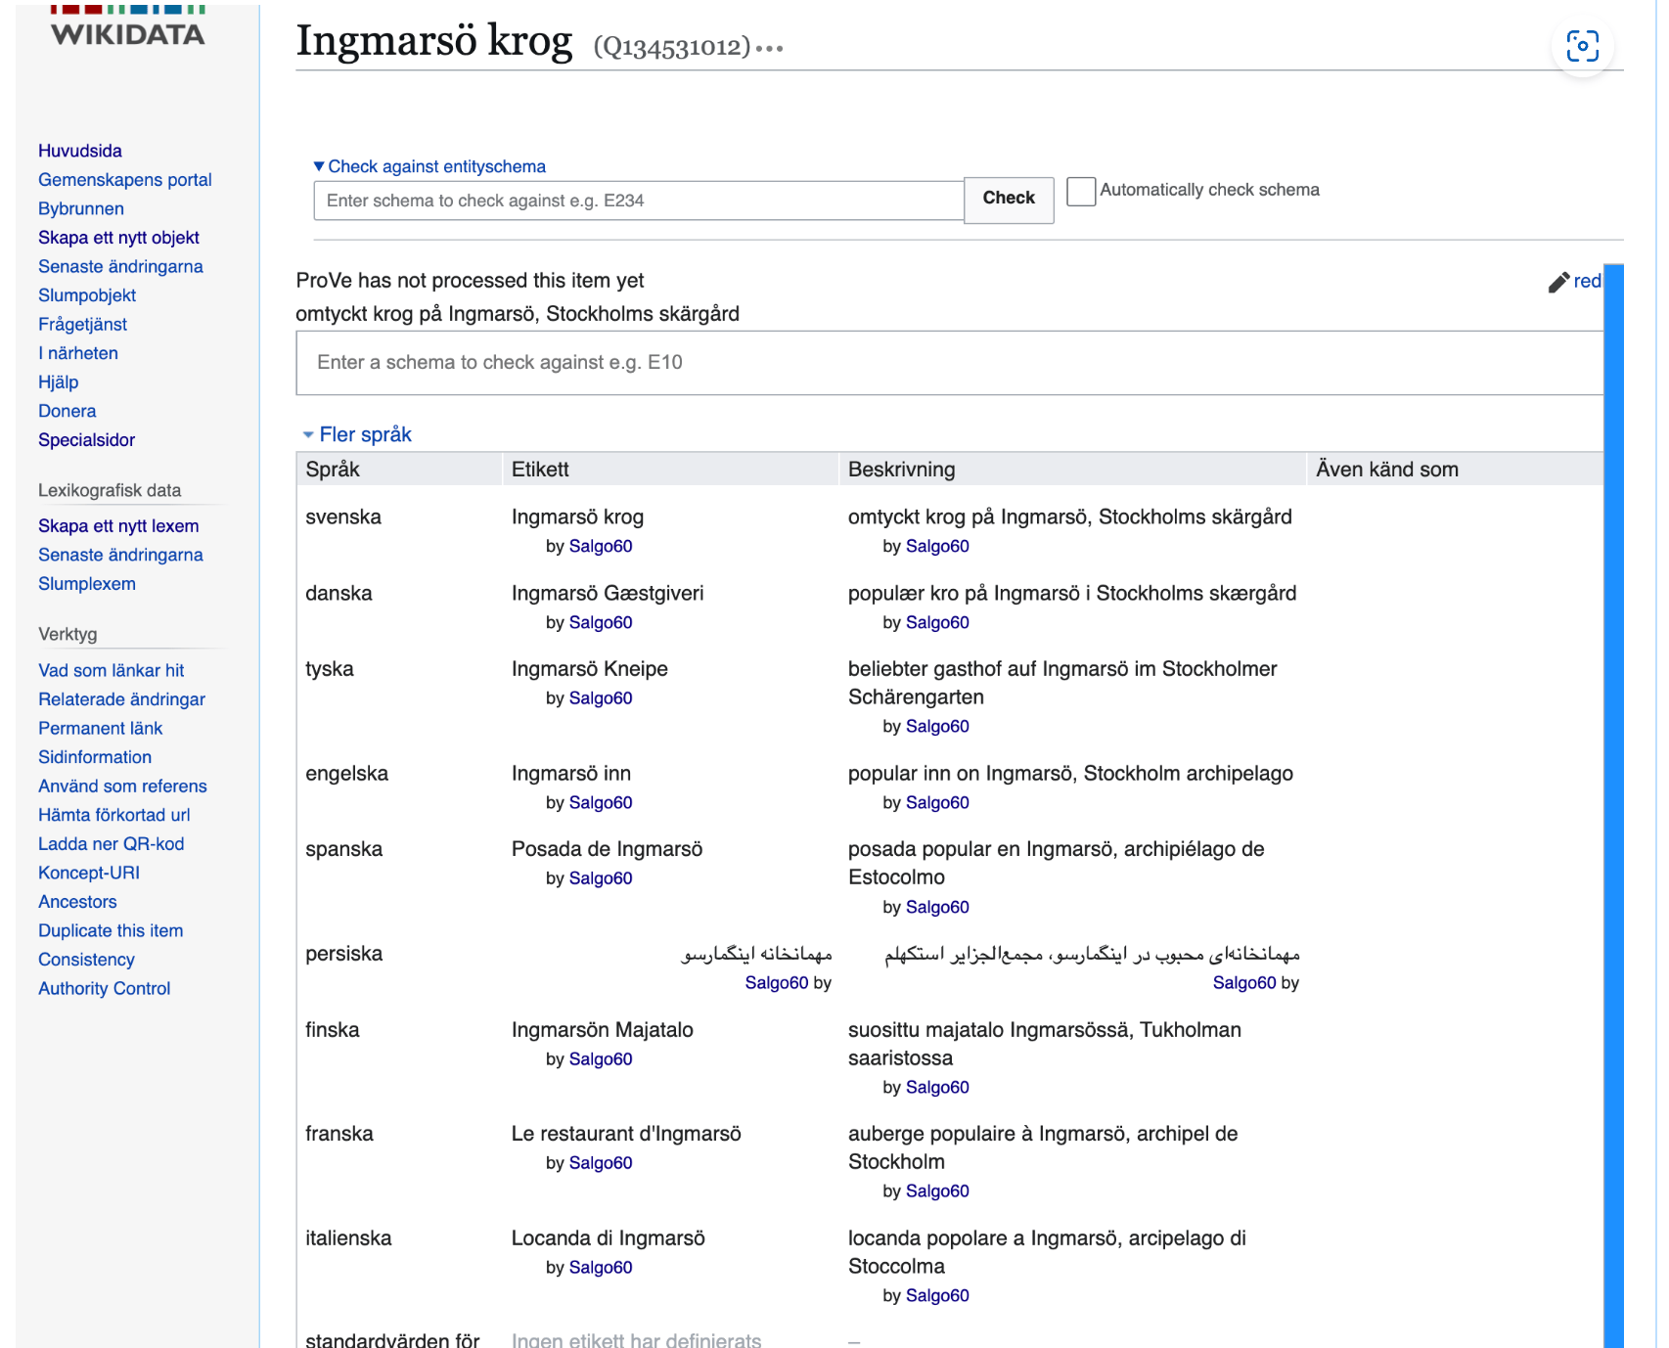
Task: Open Vad som länkar hit
Action: (111, 670)
